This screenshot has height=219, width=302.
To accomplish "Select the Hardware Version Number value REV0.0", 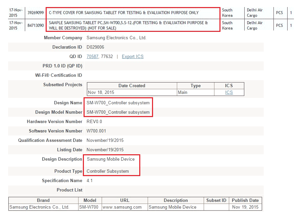I will (95, 121).
